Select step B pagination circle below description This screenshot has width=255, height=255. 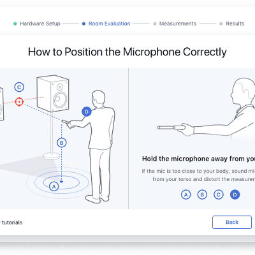[202, 194]
